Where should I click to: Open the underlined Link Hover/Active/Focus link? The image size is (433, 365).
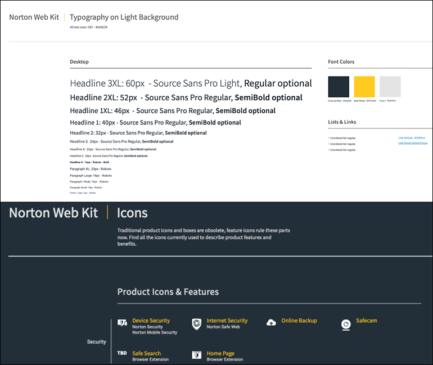coord(413,143)
